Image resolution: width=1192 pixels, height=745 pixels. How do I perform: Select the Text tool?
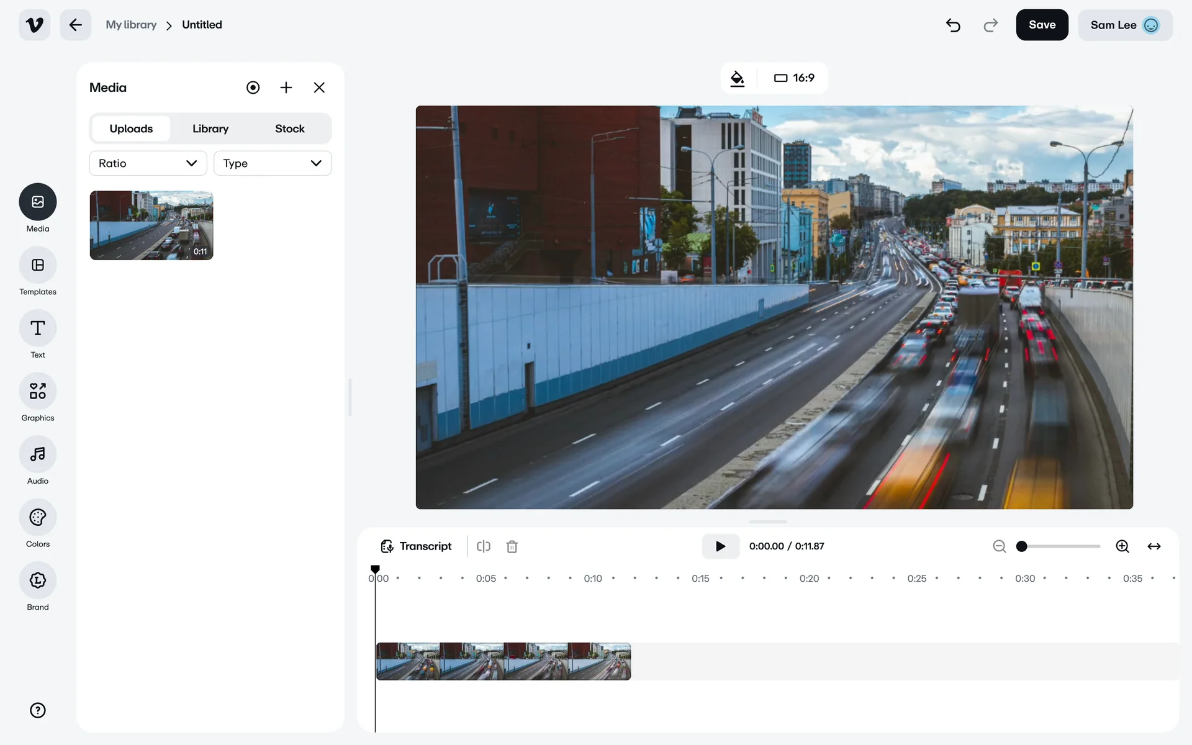click(38, 328)
